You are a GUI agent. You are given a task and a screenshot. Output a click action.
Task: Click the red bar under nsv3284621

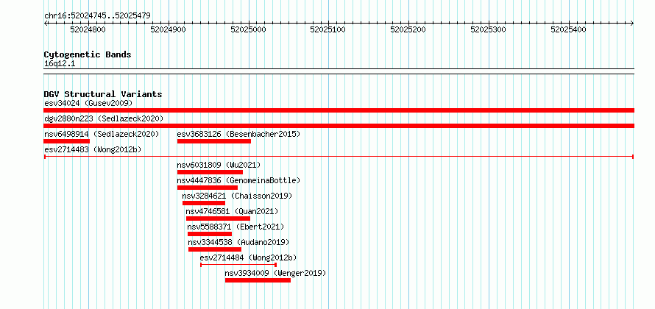204,203
